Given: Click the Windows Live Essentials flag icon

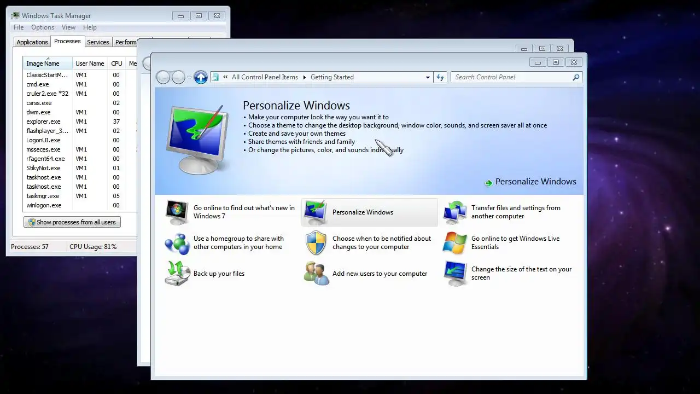Looking at the screenshot, I should tap(455, 243).
